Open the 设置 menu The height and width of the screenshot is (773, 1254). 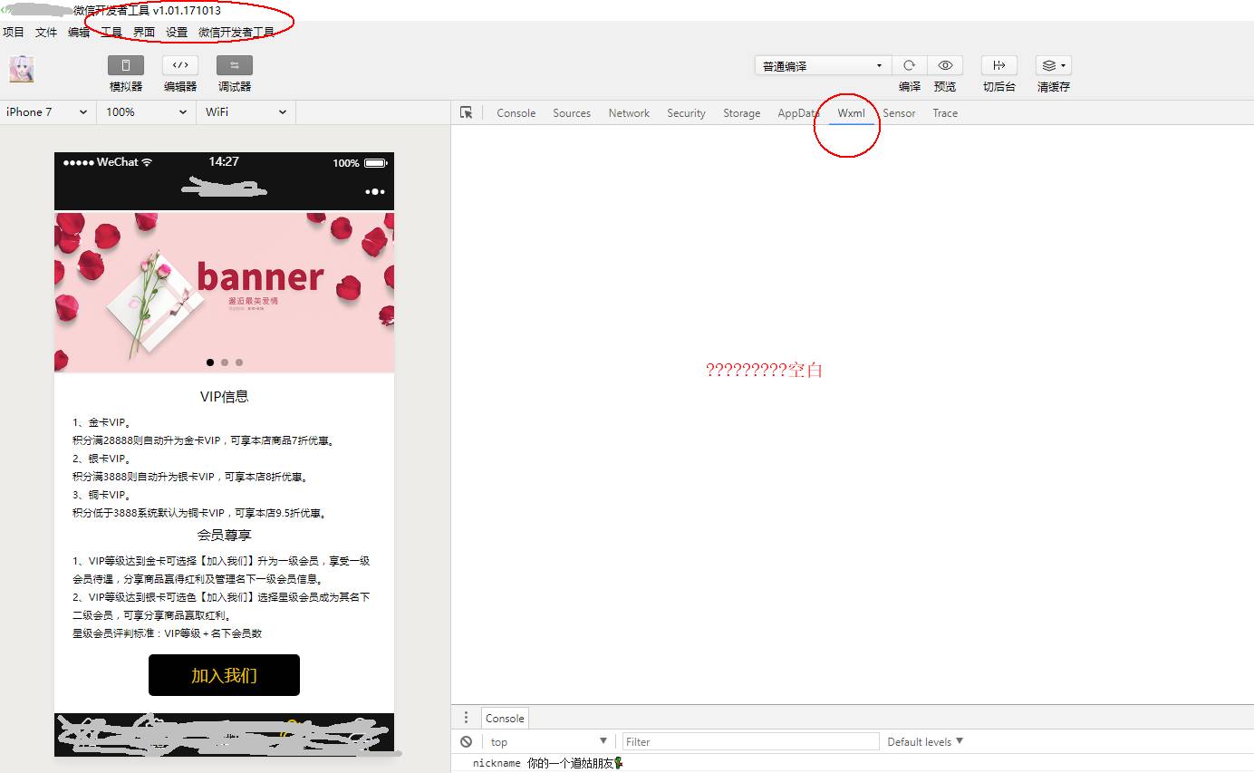[x=177, y=33]
